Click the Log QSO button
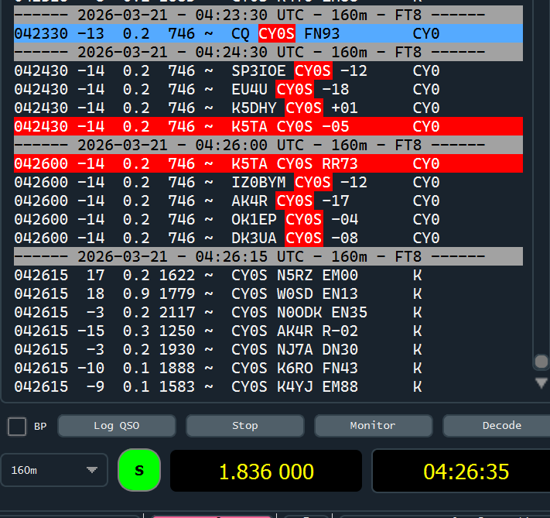Image resolution: width=550 pixels, height=518 pixels. pos(117,426)
